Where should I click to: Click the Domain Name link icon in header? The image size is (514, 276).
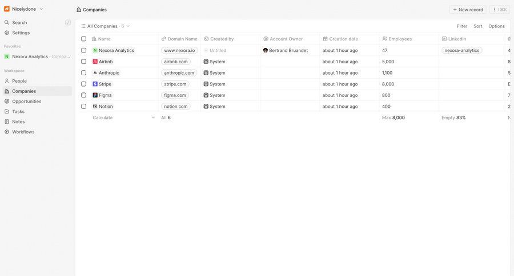[163, 39]
